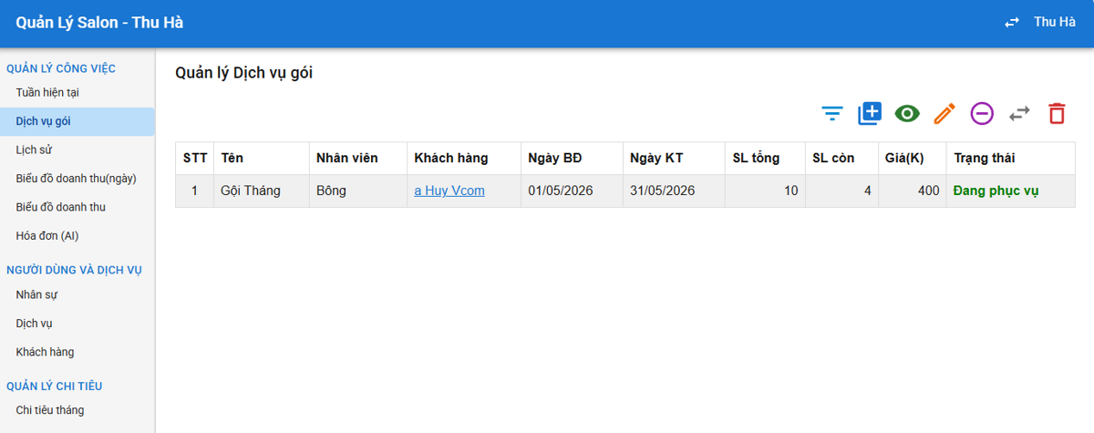Click the header switch-account arrows icon
This screenshot has width=1094, height=433.
1012,23
